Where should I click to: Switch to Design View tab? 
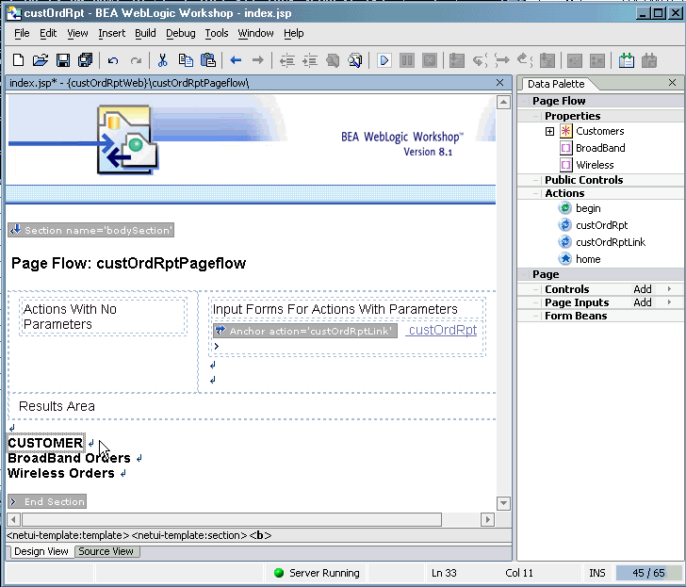coord(41,551)
